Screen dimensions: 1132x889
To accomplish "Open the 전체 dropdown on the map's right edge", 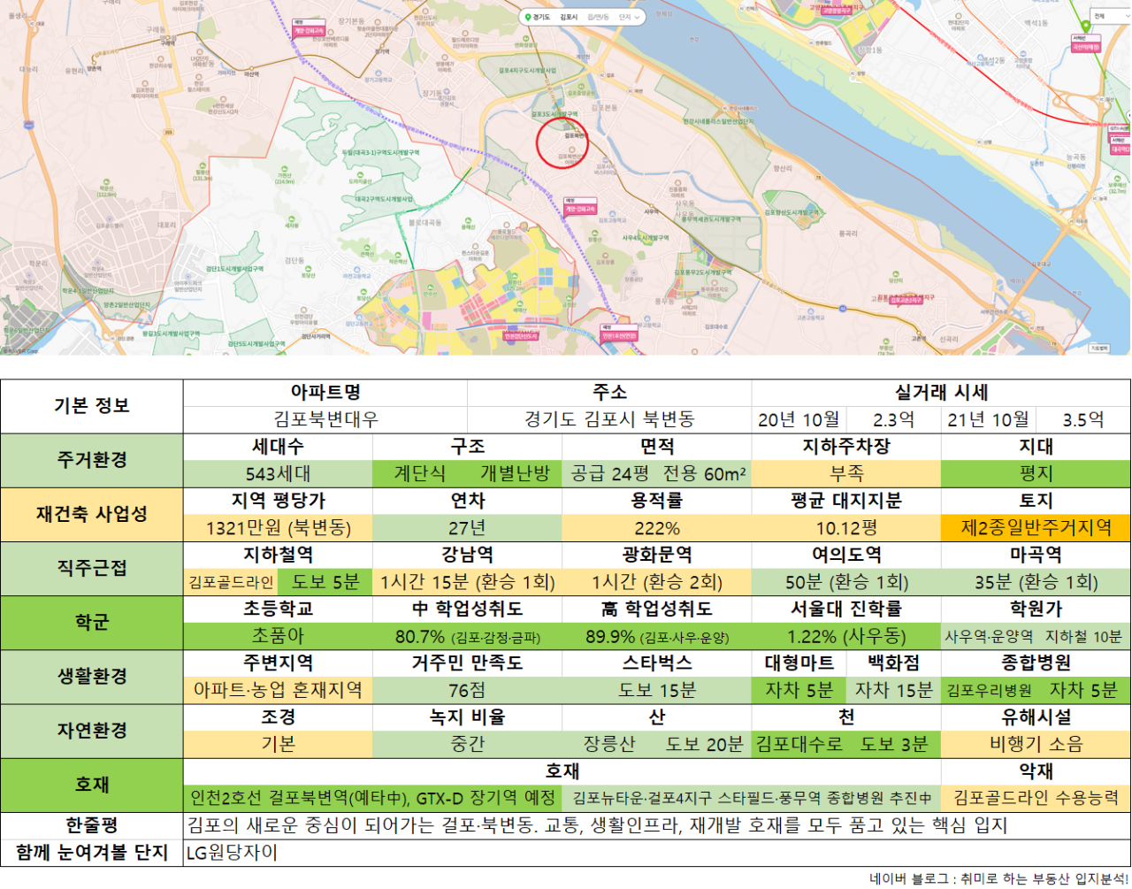I will 1109,16.
